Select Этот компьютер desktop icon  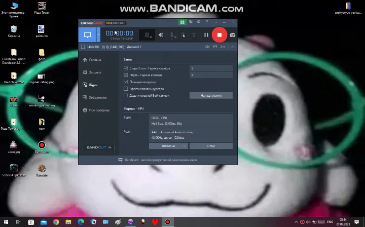[14, 10]
